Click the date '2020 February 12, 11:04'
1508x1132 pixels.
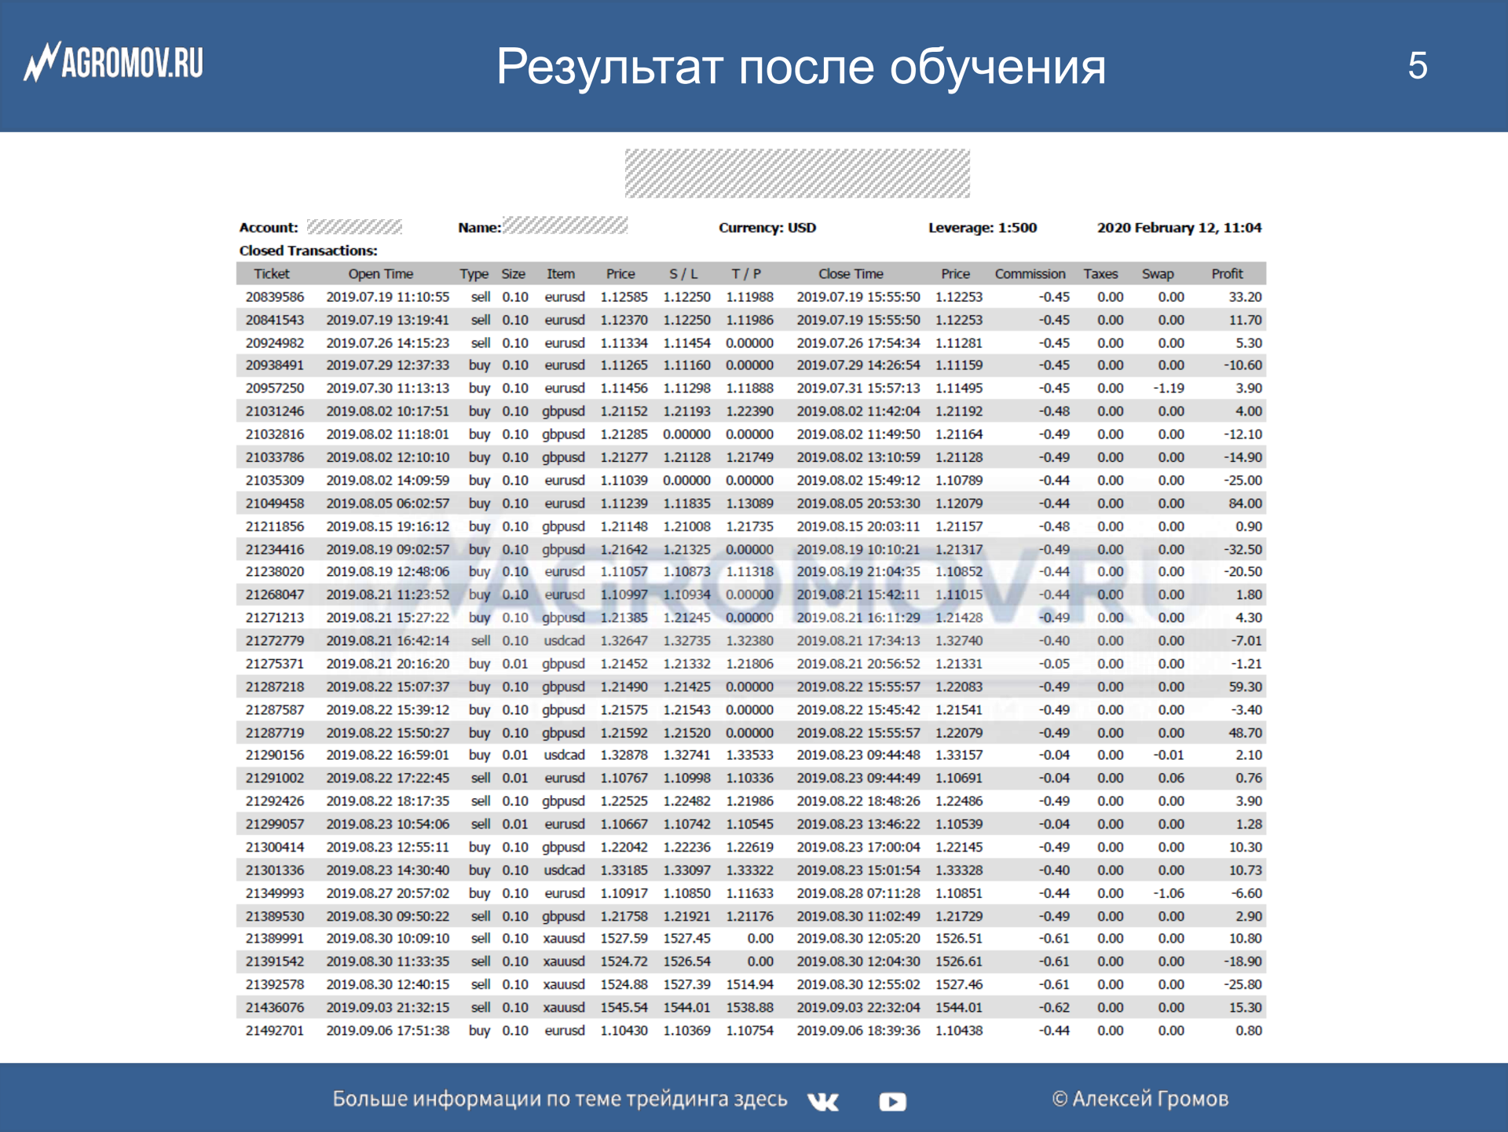tap(1179, 228)
